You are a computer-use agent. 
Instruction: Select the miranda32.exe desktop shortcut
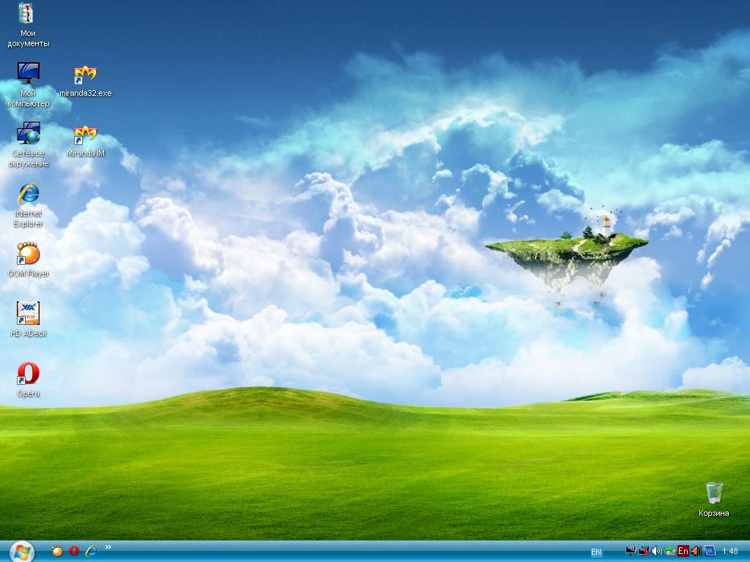click(86, 76)
